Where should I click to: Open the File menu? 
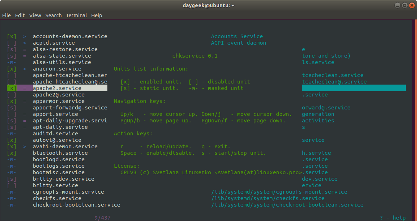6,15
